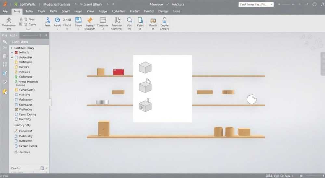The width and height of the screenshot is (325, 178).
Task: Open the dropdown arrow under blue circle icon
Action: [x=58, y=29]
